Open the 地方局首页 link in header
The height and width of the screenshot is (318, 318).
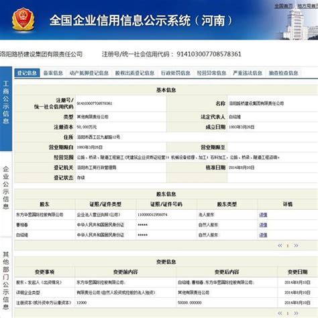(307, 6)
